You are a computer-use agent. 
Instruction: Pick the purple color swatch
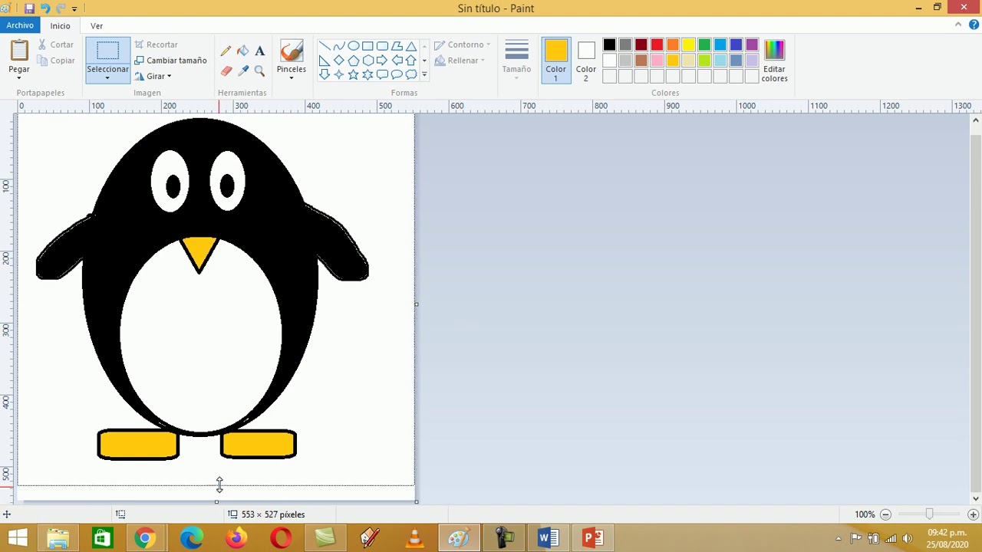tap(752, 45)
